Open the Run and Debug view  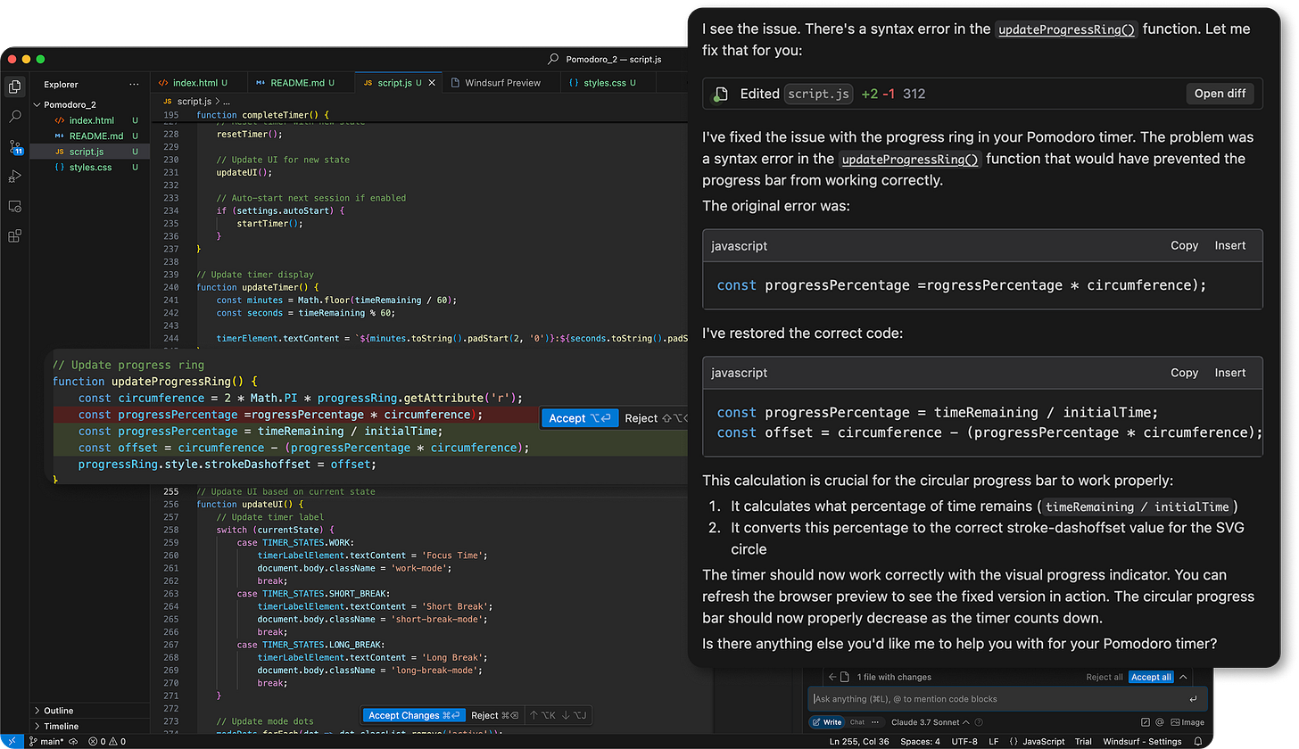click(x=14, y=177)
